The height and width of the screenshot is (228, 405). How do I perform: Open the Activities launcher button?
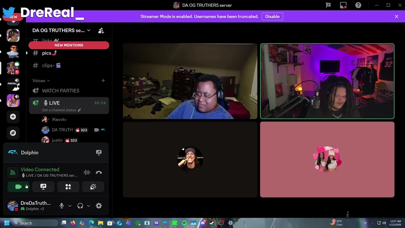point(68,187)
